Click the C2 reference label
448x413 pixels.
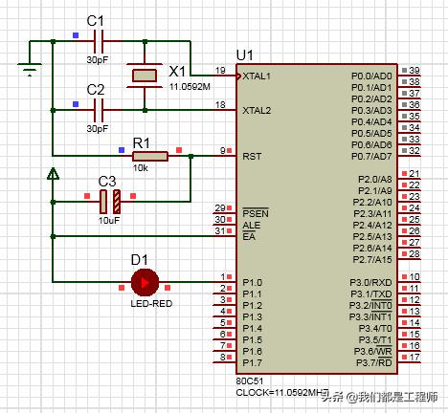pyautogui.click(x=96, y=90)
